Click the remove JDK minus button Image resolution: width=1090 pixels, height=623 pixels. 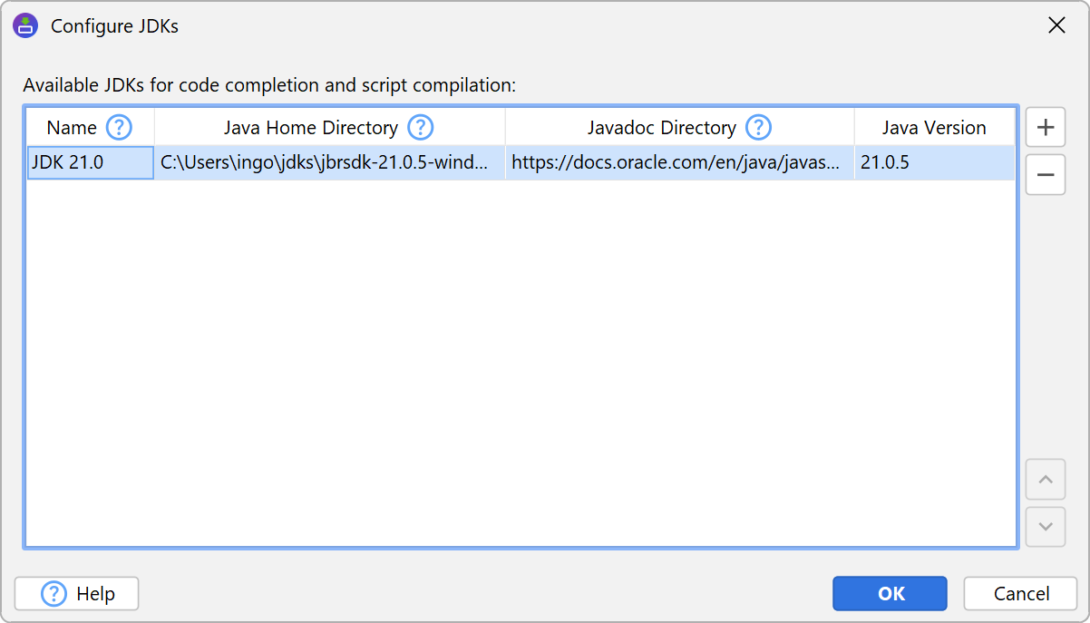pyautogui.click(x=1045, y=175)
